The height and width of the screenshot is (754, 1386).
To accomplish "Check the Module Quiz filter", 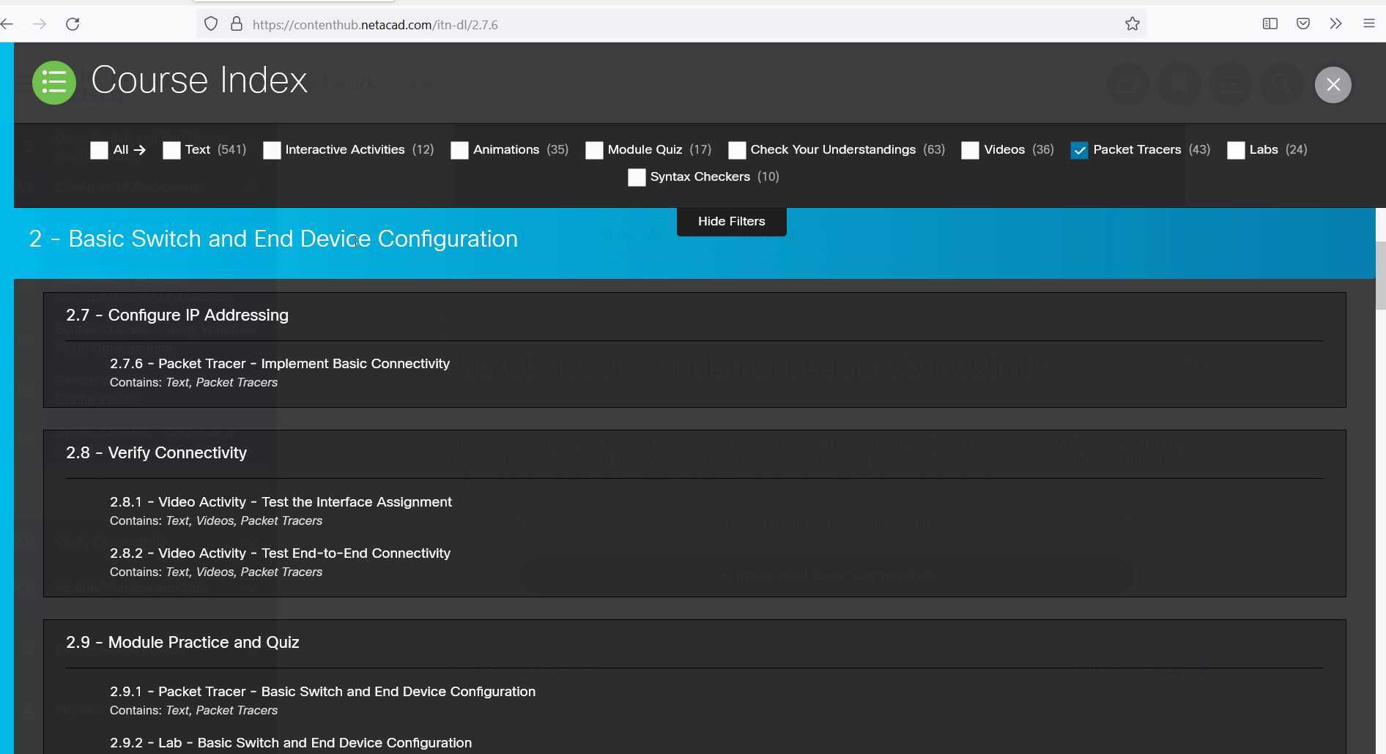I will coord(593,150).
